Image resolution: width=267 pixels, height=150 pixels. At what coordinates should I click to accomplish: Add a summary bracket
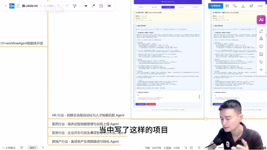[101, 6]
